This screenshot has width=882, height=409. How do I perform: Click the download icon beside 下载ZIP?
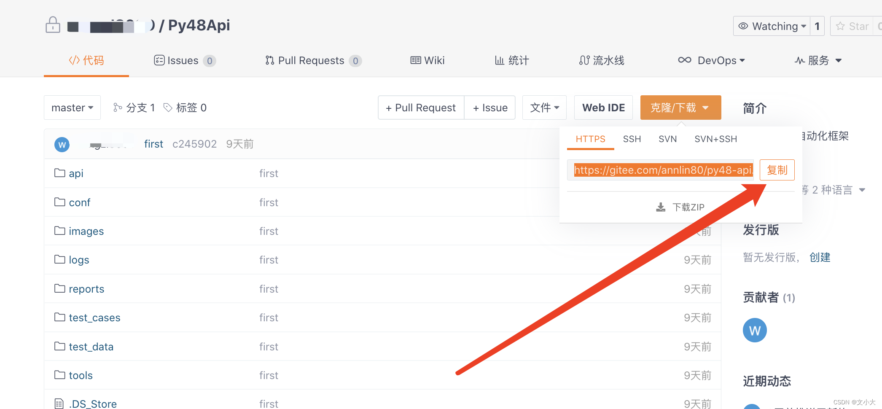pos(661,207)
